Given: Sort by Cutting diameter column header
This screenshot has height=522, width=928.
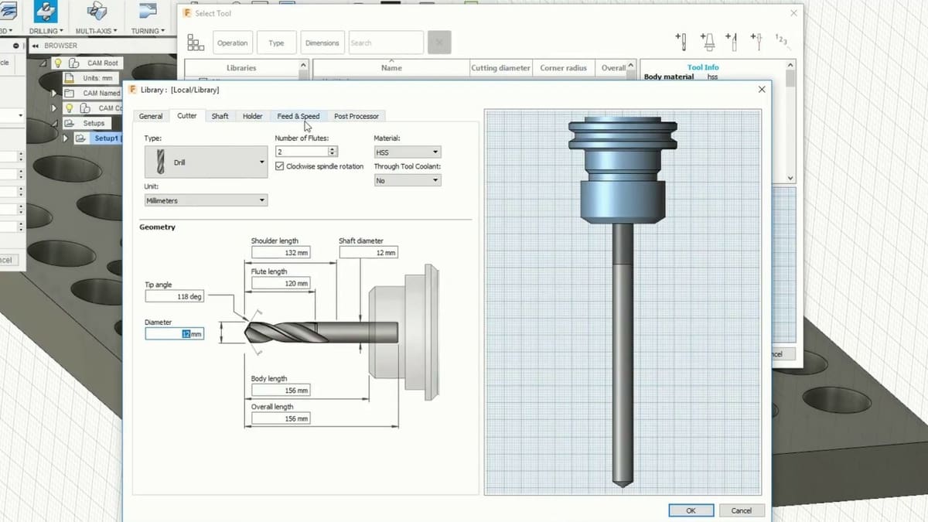Looking at the screenshot, I should point(500,68).
